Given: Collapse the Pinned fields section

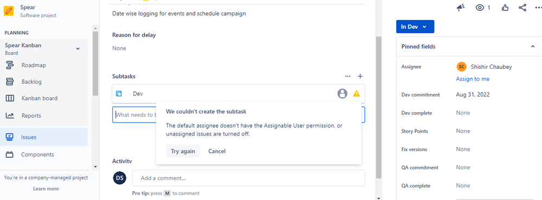Looking at the screenshot, I should coord(533,46).
